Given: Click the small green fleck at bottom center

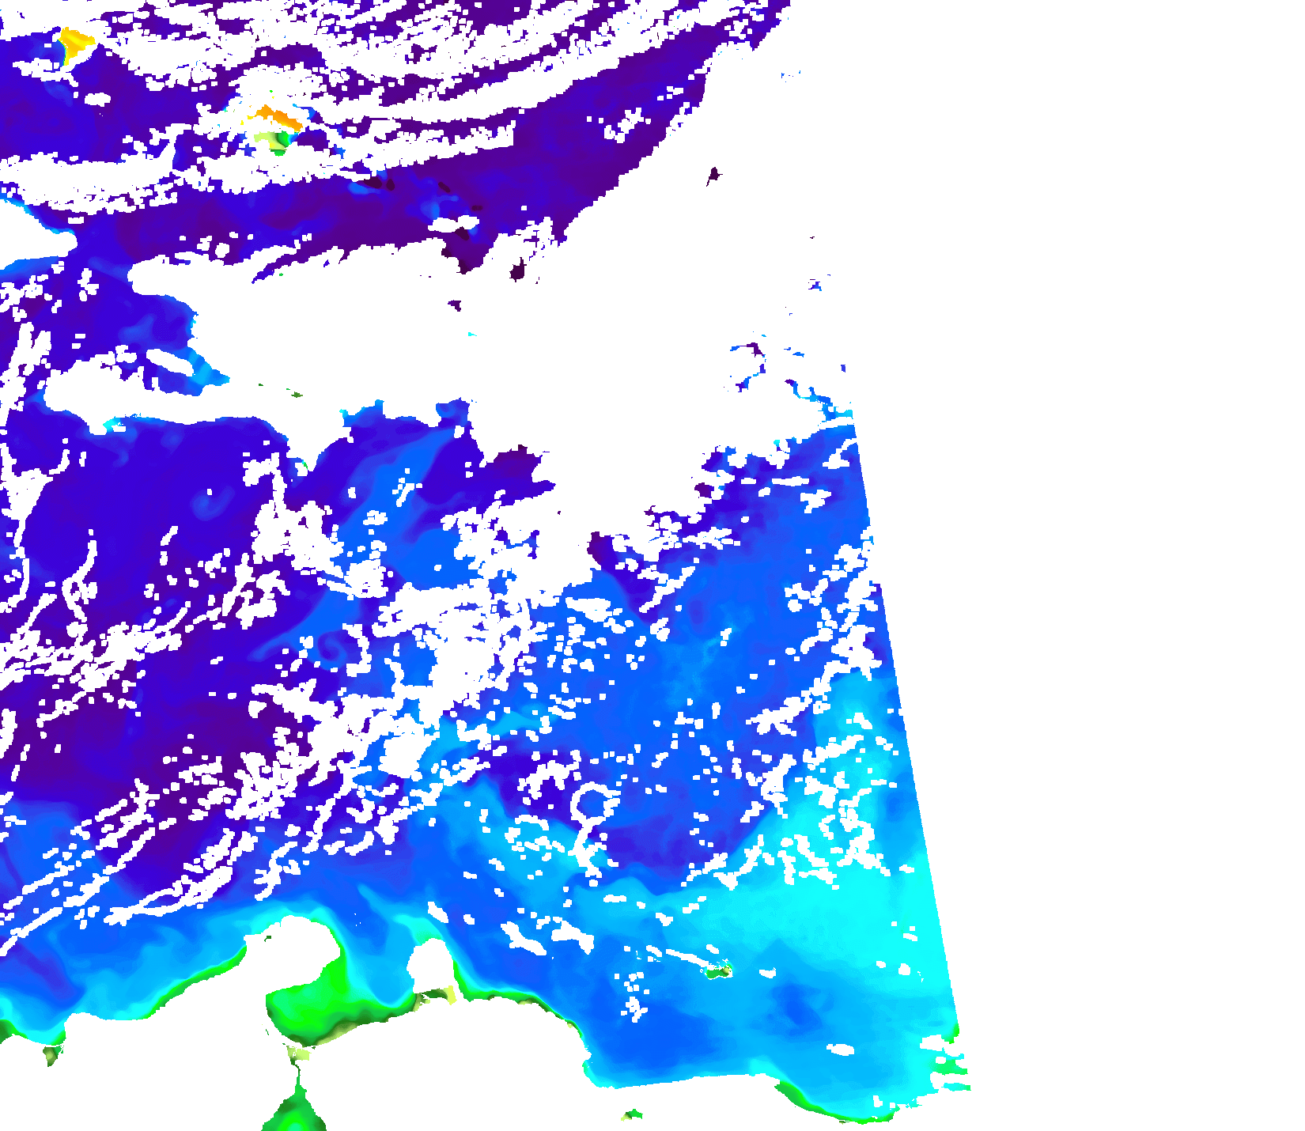Looking at the screenshot, I should click(632, 1115).
